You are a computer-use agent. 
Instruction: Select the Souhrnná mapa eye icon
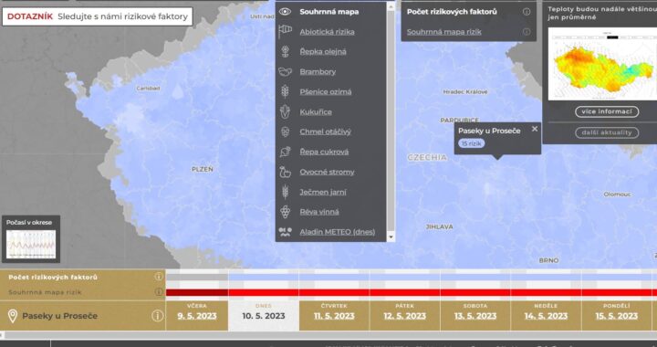tap(285, 12)
